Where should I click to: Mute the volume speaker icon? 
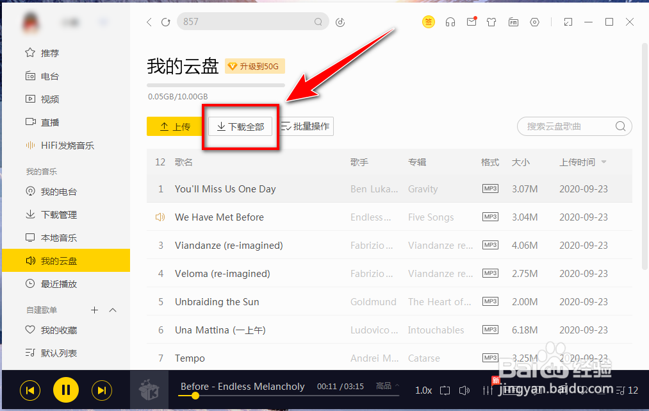point(464,390)
